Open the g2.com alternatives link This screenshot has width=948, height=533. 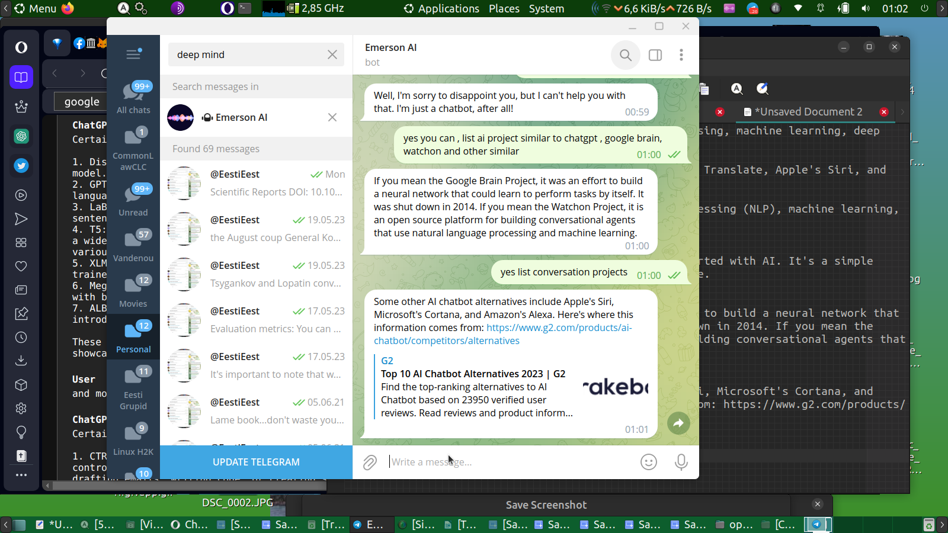[x=503, y=334]
